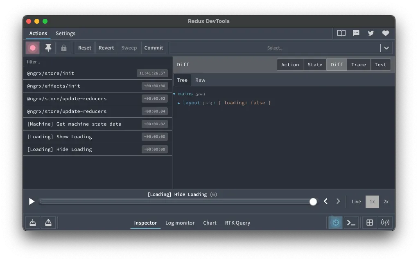Toggle the dispatcher terminal icon
The width and height of the screenshot is (418, 261).
pos(351,223)
